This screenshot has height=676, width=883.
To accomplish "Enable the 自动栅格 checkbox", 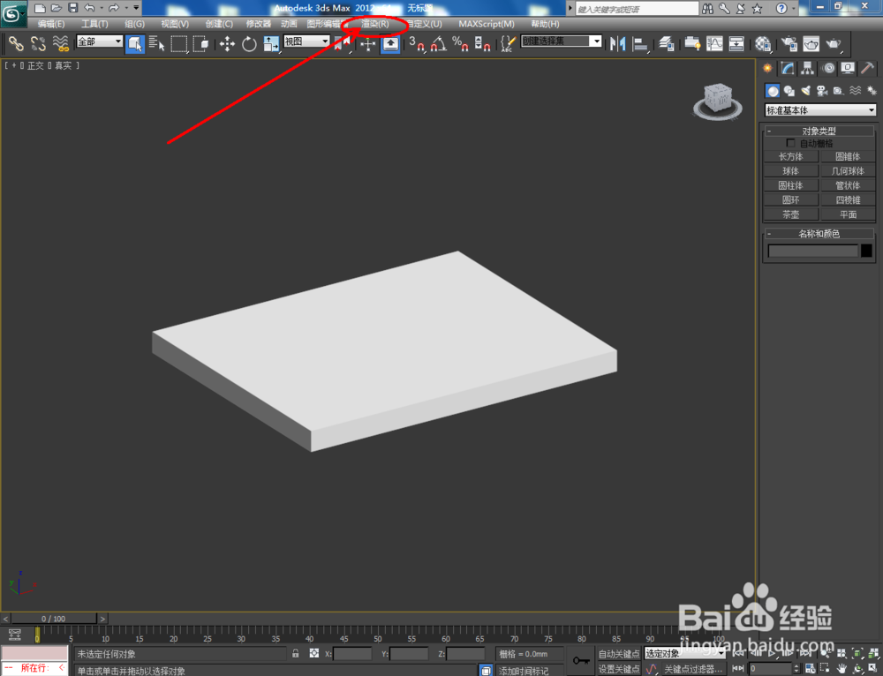I will pyautogui.click(x=790, y=144).
